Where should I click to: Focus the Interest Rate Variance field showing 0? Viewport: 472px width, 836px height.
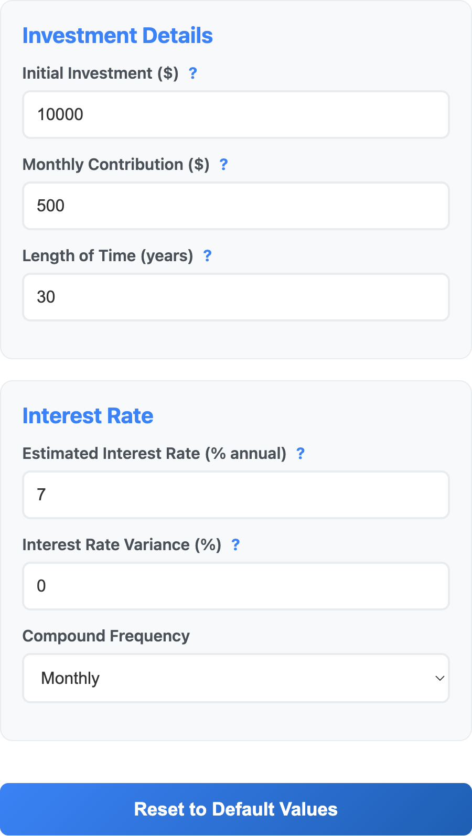coord(235,586)
